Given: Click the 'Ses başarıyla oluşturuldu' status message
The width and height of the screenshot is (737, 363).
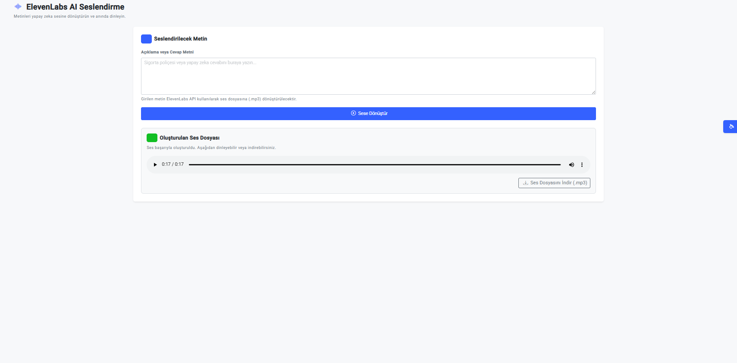Looking at the screenshot, I should click(211, 148).
